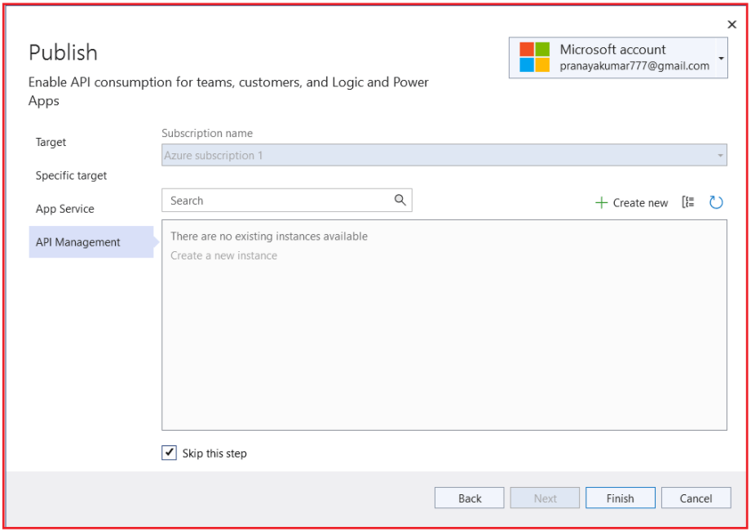Screen dimensions: 751x531
Task: Go to the App Service step
Action: pyautogui.click(x=64, y=209)
